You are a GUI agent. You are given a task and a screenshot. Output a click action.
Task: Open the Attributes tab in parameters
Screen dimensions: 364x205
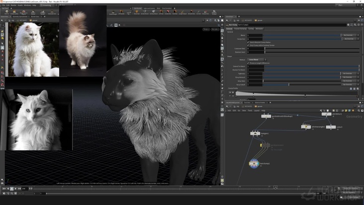259,29
